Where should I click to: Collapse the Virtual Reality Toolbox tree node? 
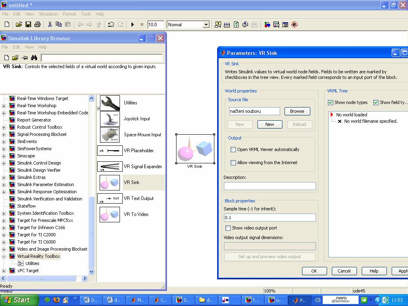pos(4,257)
